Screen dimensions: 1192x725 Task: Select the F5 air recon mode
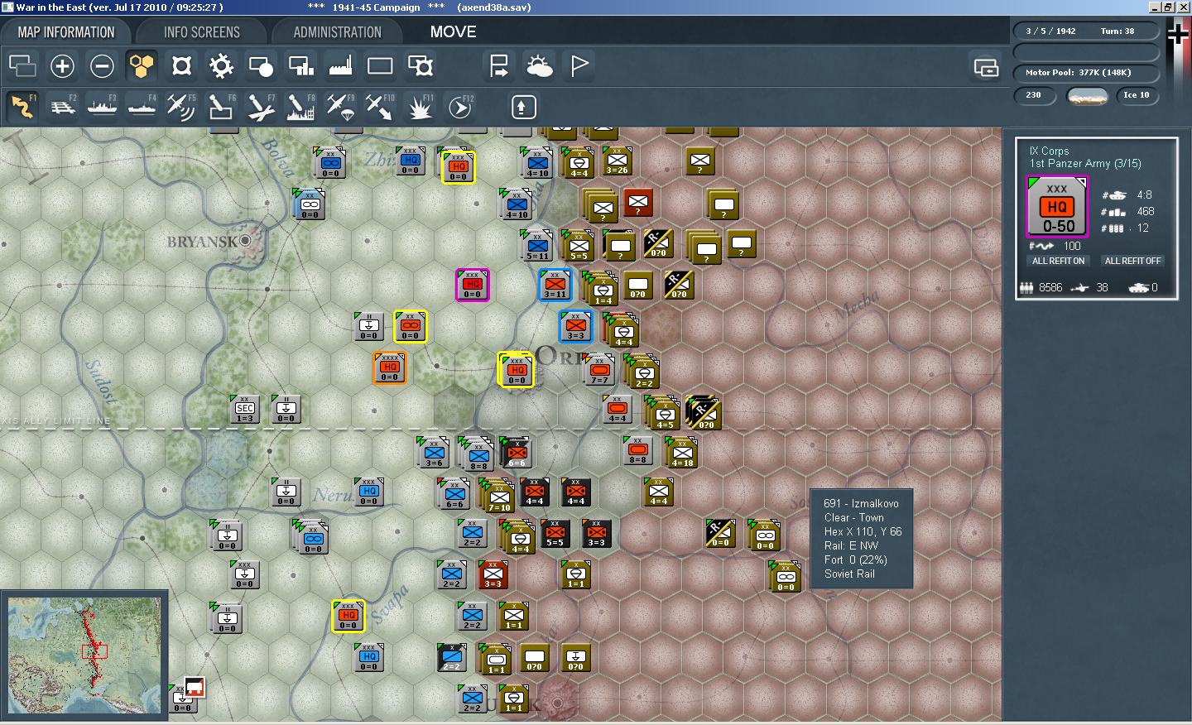point(181,106)
